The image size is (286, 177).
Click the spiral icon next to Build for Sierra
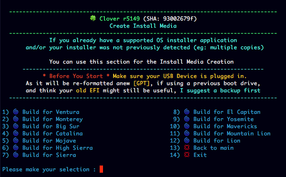16,155
